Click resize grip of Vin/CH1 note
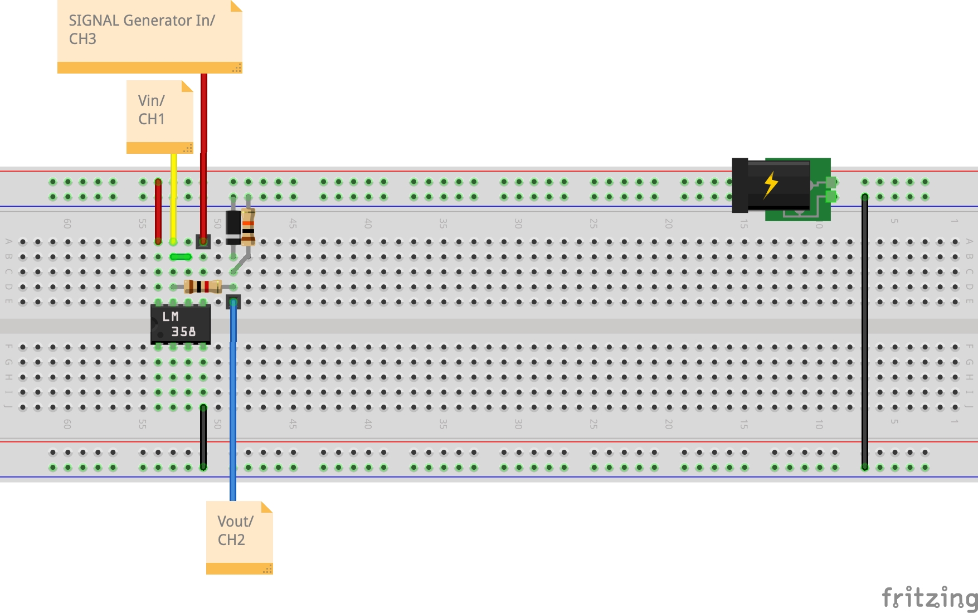Viewport: 978px width, 613px height. click(188, 148)
